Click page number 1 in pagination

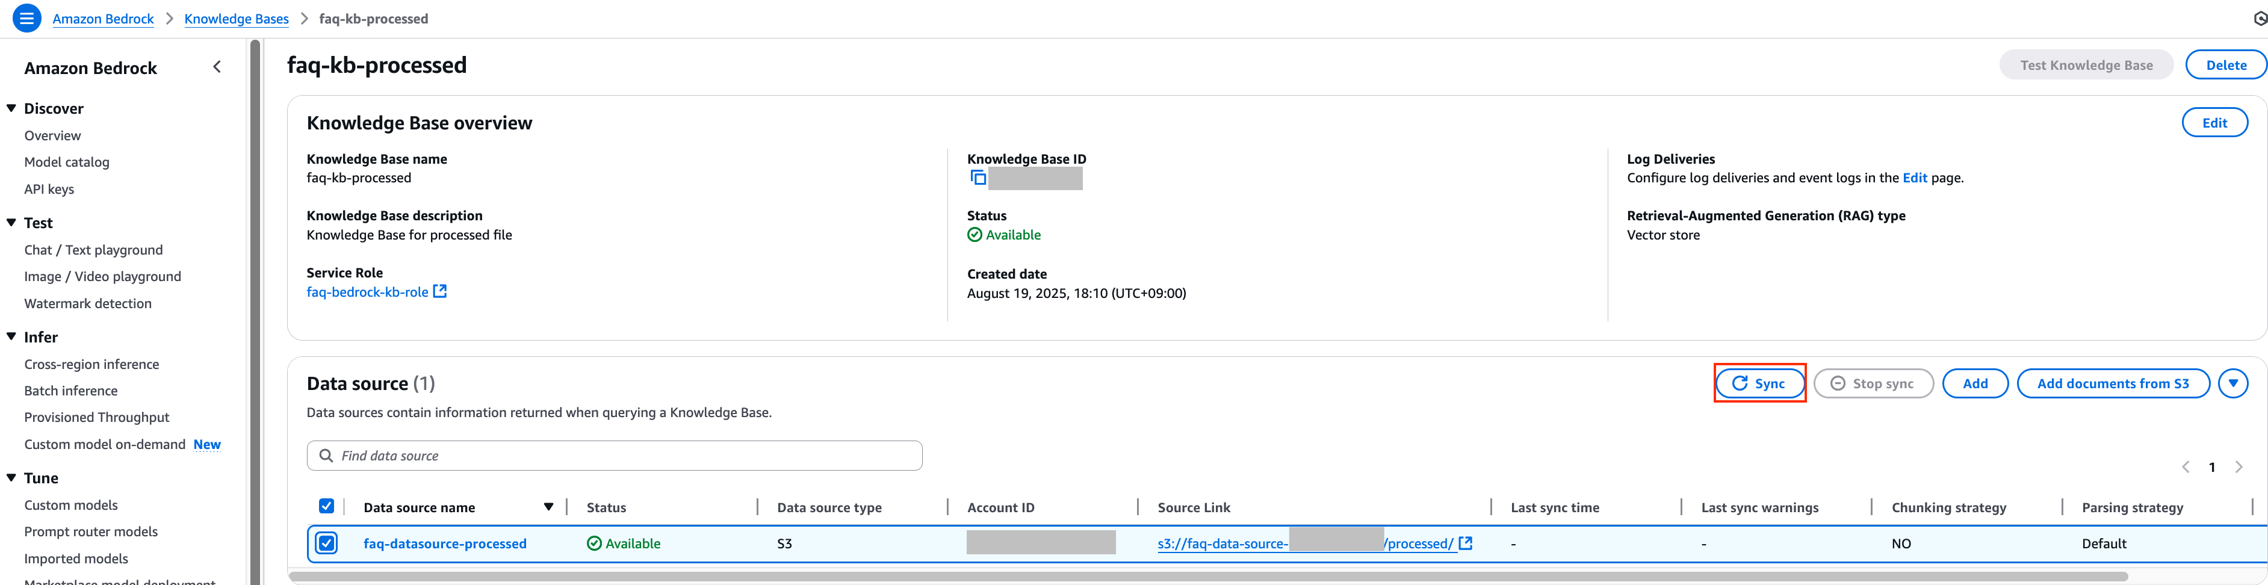tap(2211, 467)
